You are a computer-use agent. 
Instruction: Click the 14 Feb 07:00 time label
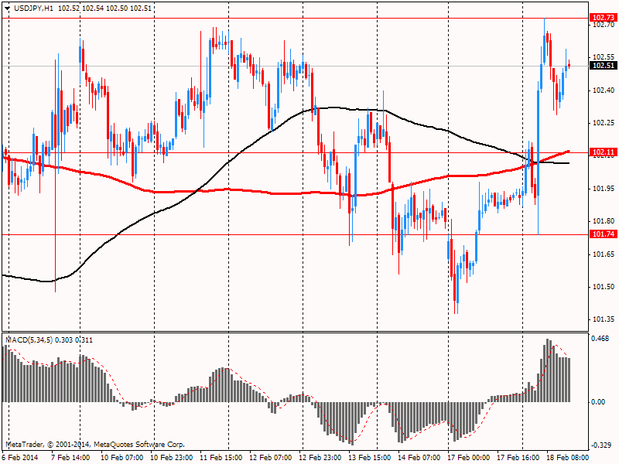(x=419, y=457)
